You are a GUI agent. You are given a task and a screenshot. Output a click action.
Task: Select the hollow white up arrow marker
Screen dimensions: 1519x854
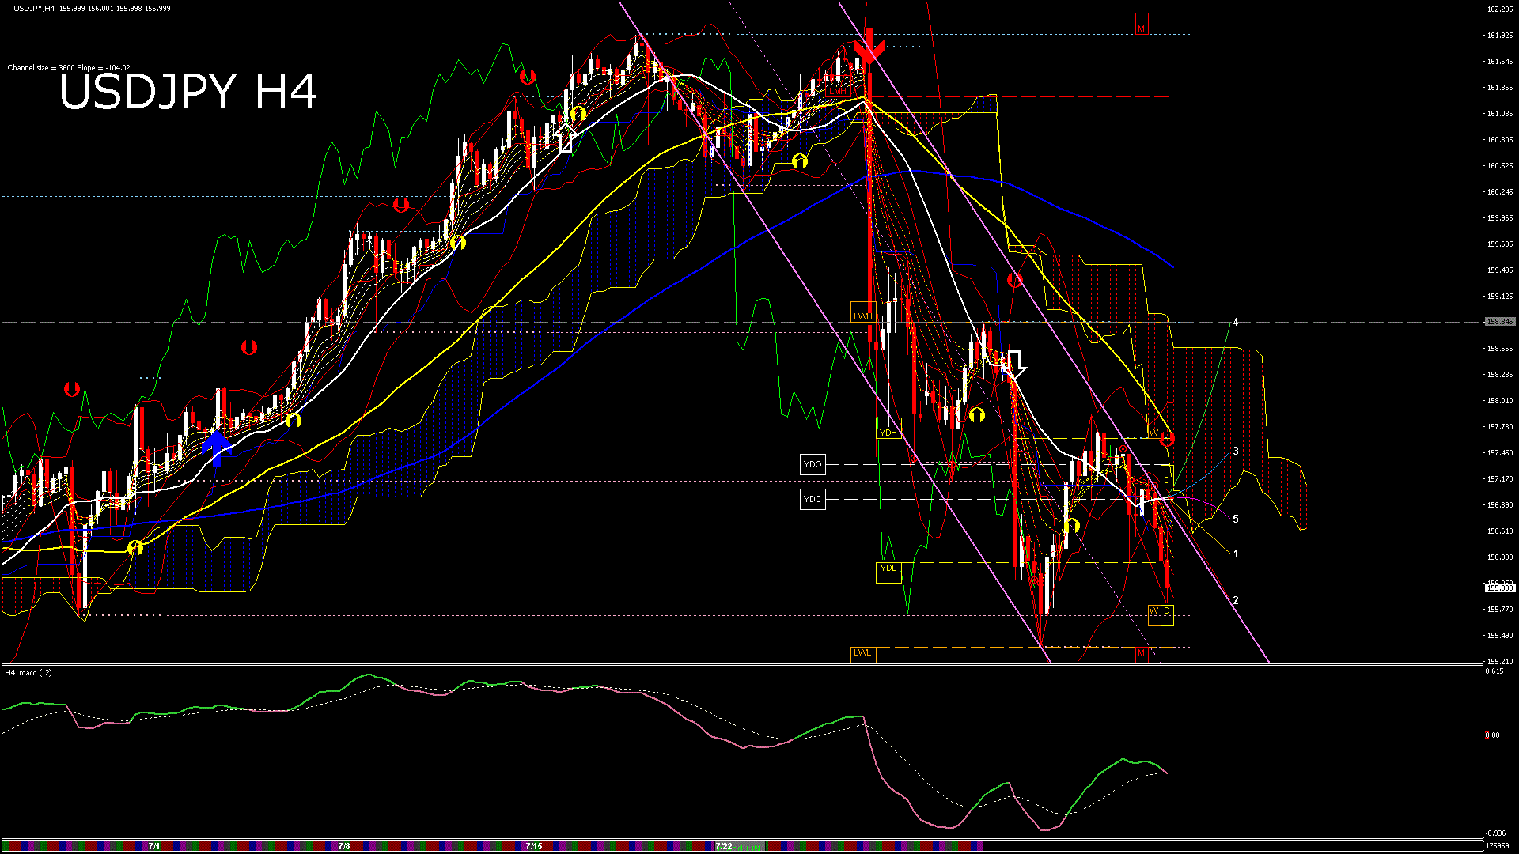click(x=566, y=138)
